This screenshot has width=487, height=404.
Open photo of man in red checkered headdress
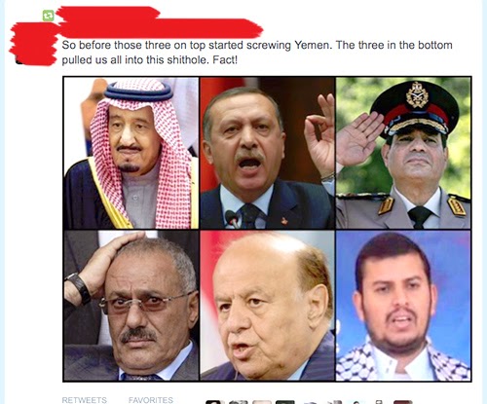pos(131,153)
